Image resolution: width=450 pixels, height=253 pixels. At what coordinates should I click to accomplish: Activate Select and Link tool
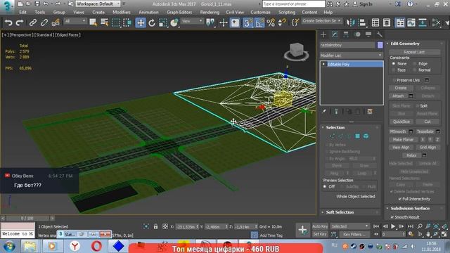[33, 22]
